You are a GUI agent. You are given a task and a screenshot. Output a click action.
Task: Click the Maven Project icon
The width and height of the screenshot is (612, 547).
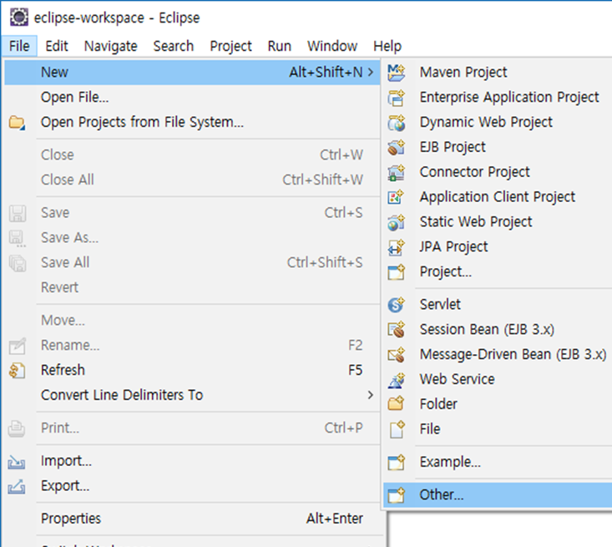396,73
